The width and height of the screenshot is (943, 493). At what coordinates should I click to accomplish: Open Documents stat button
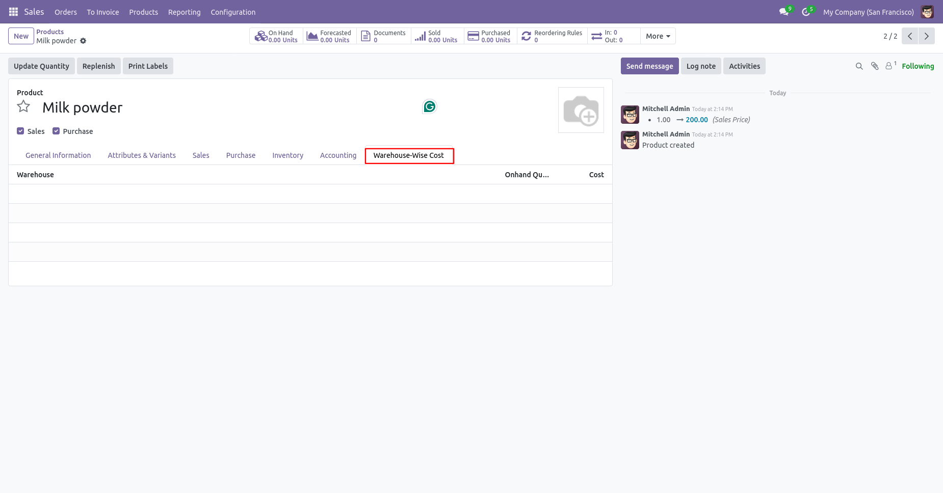click(384, 36)
